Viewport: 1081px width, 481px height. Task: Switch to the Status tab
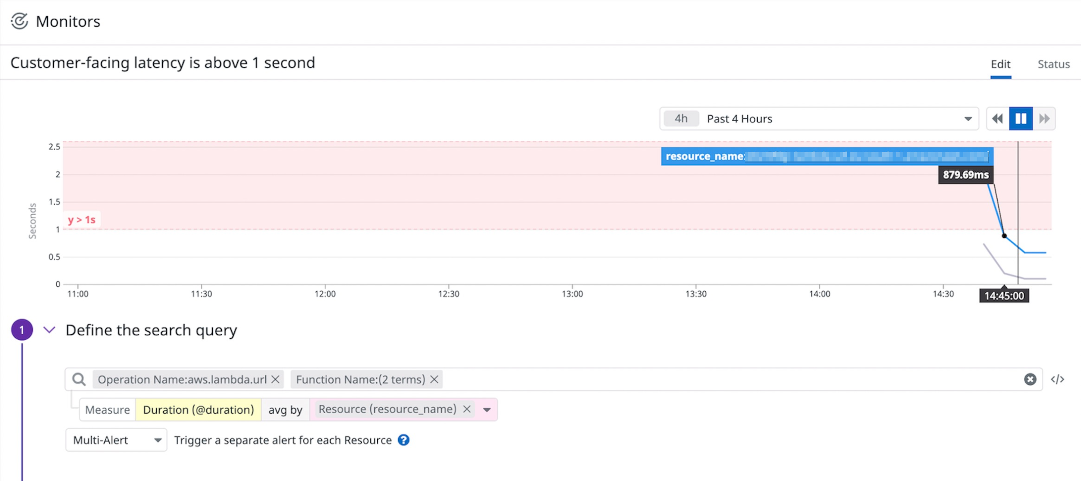[x=1053, y=64]
